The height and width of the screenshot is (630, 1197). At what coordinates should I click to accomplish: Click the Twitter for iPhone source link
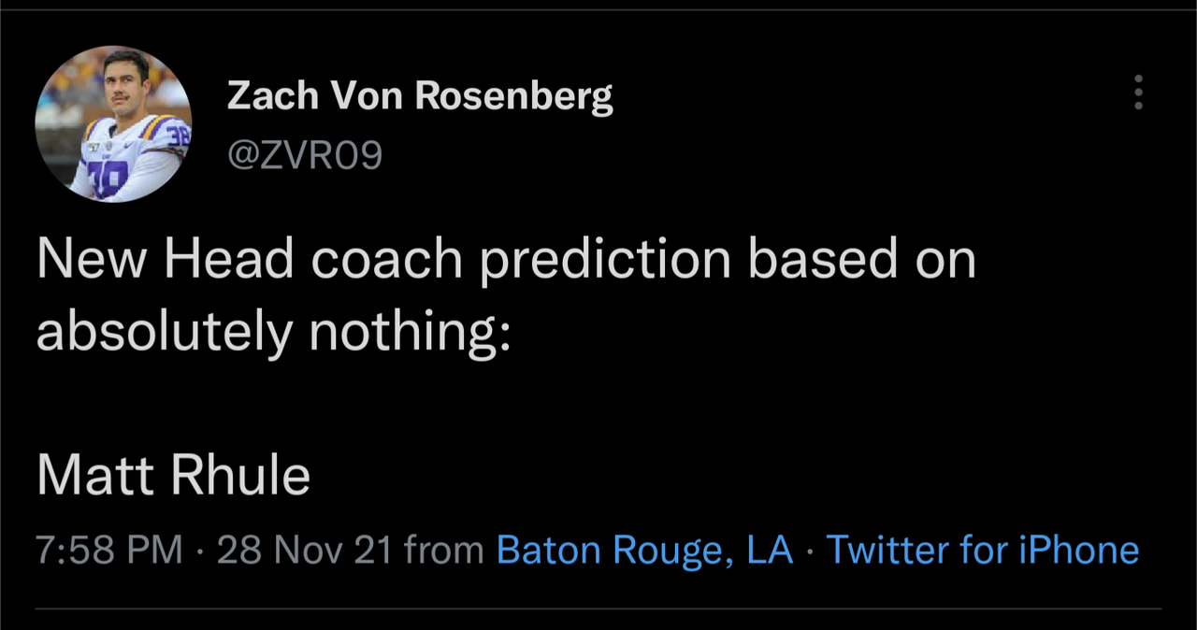pos(983,550)
